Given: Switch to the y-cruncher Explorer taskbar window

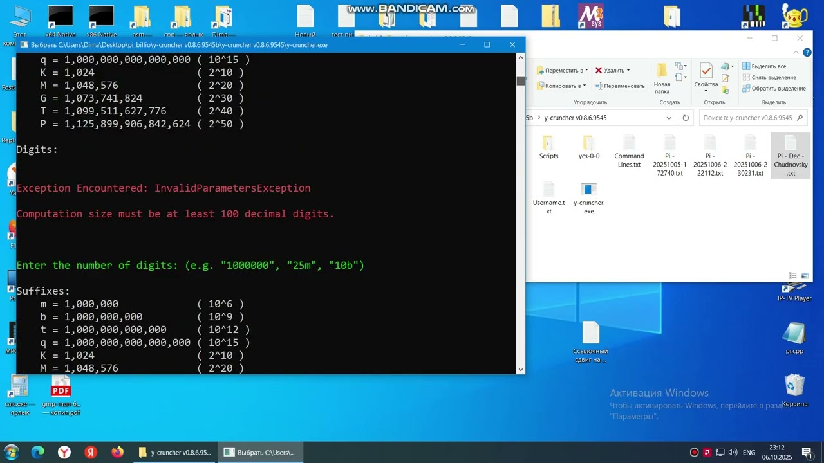Looking at the screenshot, I should pyautogui.click(x=174, y=452).
